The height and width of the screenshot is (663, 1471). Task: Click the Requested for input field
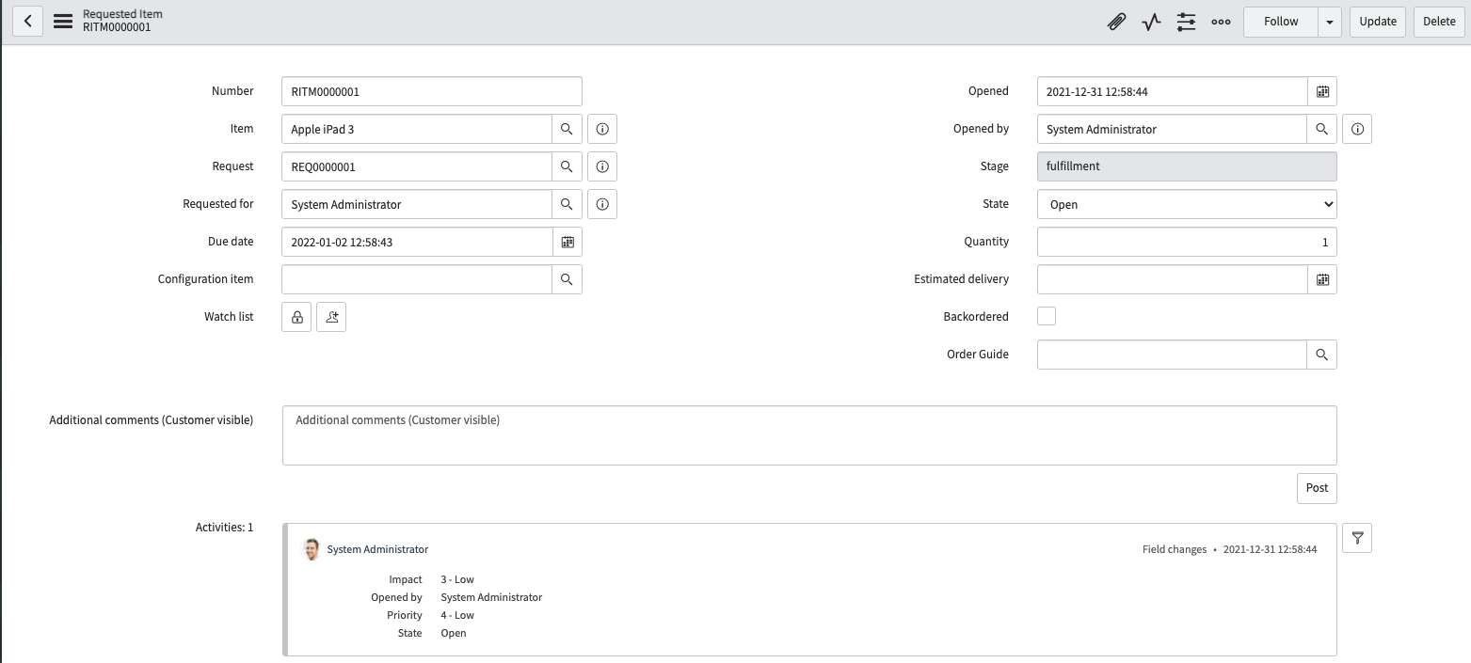417,204
